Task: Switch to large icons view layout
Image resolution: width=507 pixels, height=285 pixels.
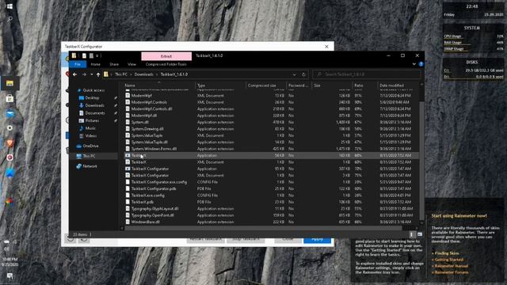Action: [x=420, y=234]
